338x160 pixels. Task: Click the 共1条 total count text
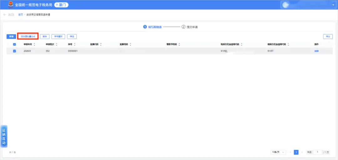[13, 152]
